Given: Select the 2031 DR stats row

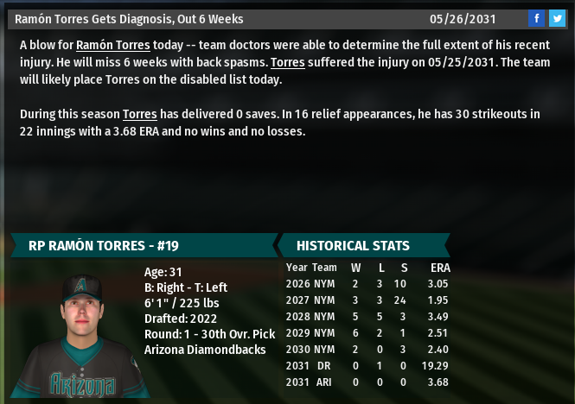Looking at the screenshot, I should [x=367, y=366].
